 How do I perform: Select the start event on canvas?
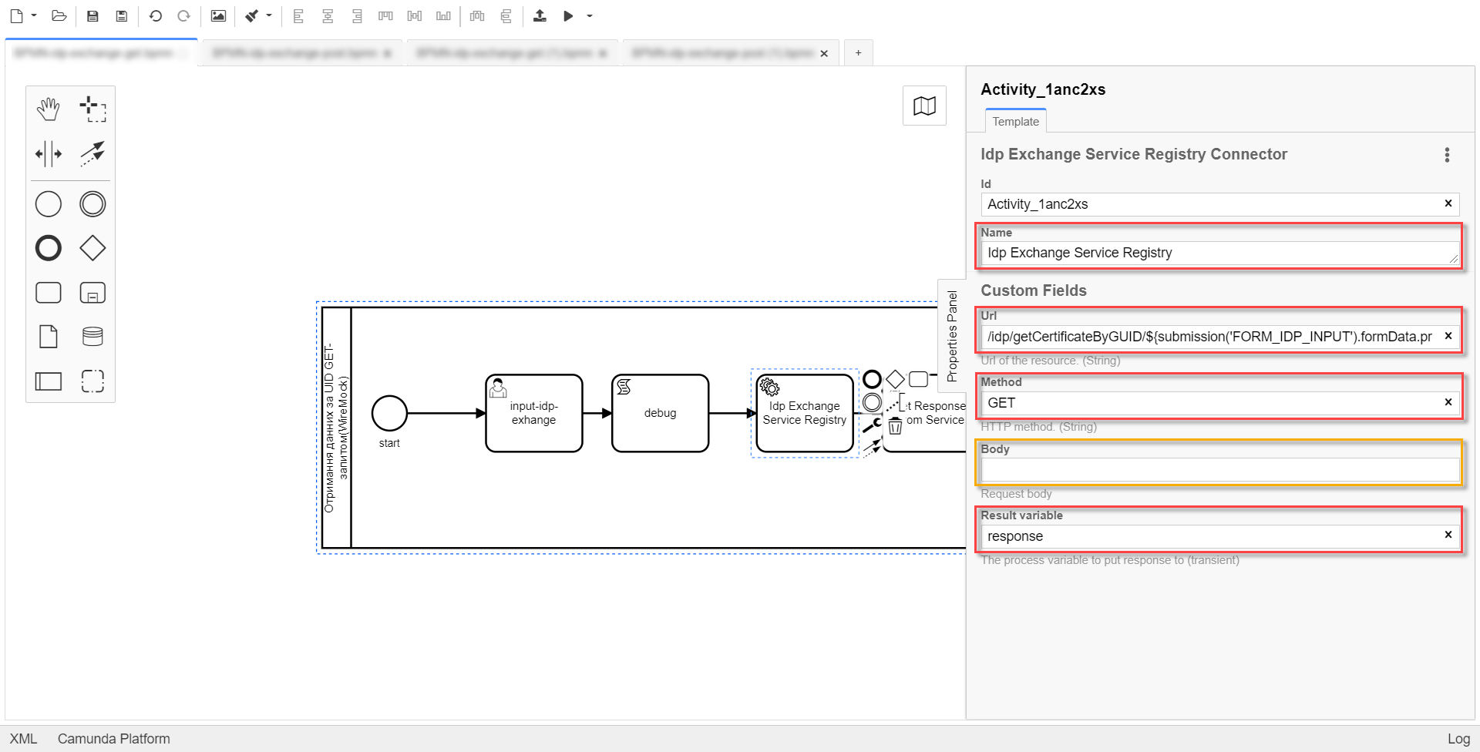click(389, 413)
